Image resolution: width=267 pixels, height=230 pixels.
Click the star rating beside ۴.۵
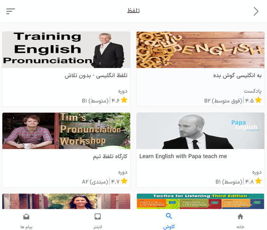pos(258,100)
